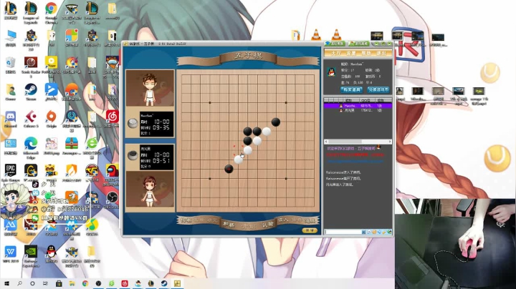516x289 pixels.
Task: Click the bottom player's girl avatar
Action: [150, 190]
